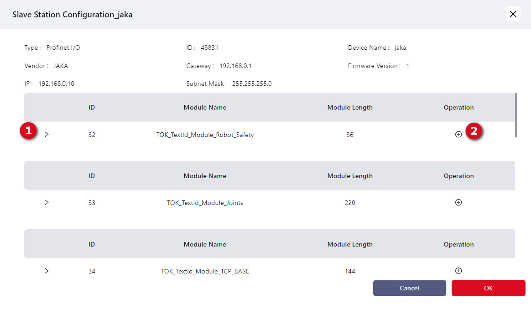Click the red callout marker numbered 2
The height and width of the screenshot is (310, 531).
(474, 131)
